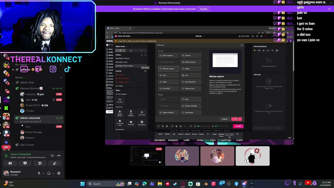
Task: Open Discord User Settings gear
Action: [x=59, y=173]
